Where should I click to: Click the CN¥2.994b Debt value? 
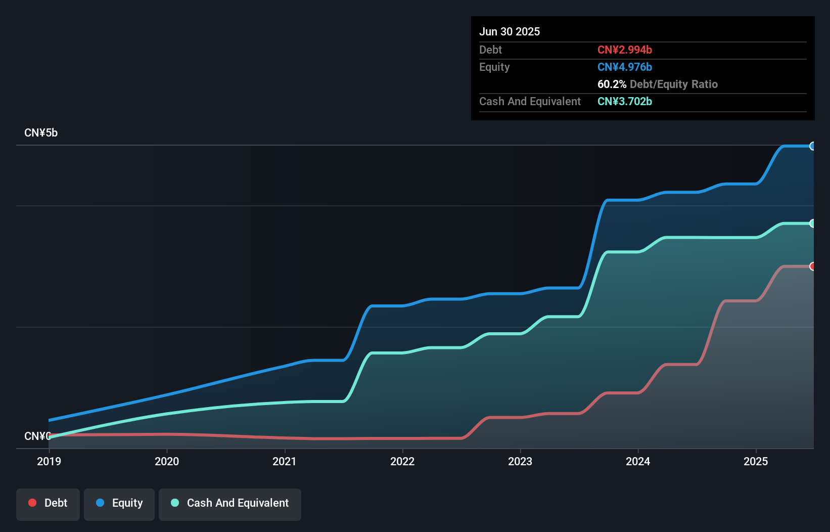click(x=625, y=50)
